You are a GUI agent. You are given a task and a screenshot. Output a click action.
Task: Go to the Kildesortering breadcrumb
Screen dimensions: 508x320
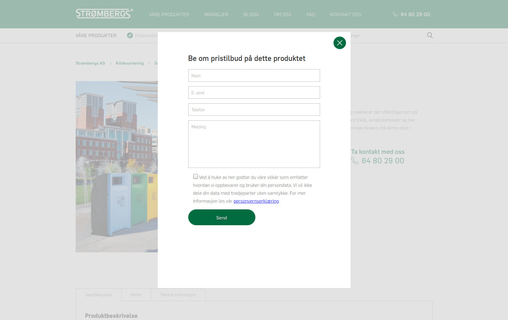point(130,63)
